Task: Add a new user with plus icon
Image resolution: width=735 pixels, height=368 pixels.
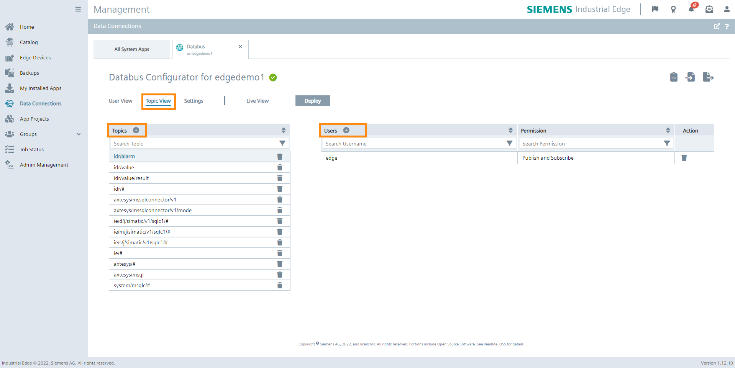Action: 346,130
